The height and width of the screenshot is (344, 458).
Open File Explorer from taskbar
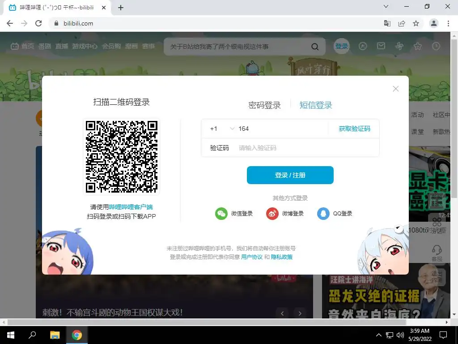coord(55,335)
